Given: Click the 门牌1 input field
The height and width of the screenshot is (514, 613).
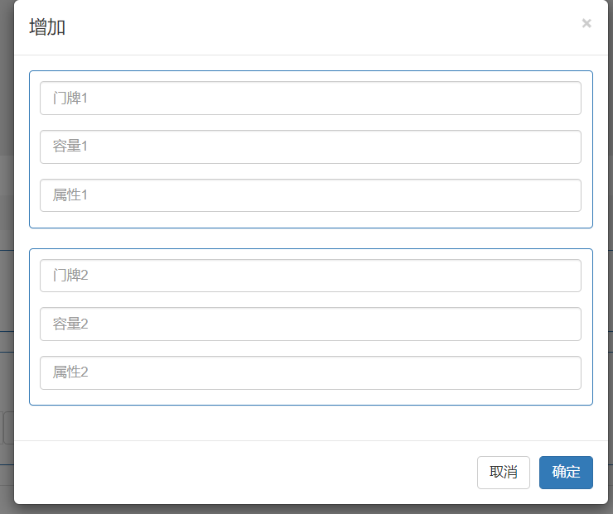Looking at the screenshot, I should point(311,98).
